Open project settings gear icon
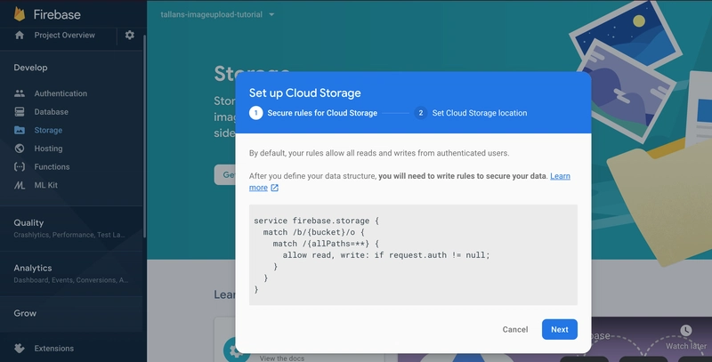The image size is (712, 362). click(129, 35)
